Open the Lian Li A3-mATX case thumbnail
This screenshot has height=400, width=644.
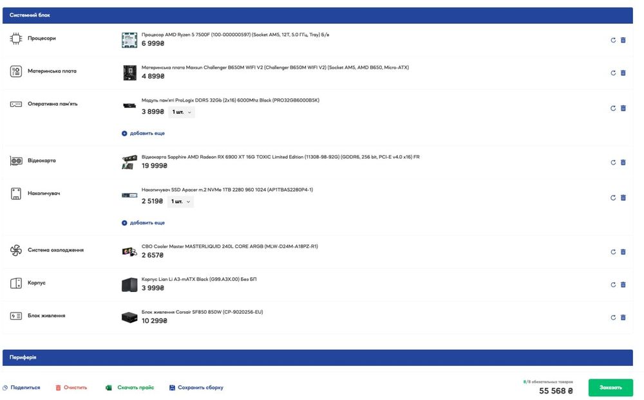pos(129,284)
